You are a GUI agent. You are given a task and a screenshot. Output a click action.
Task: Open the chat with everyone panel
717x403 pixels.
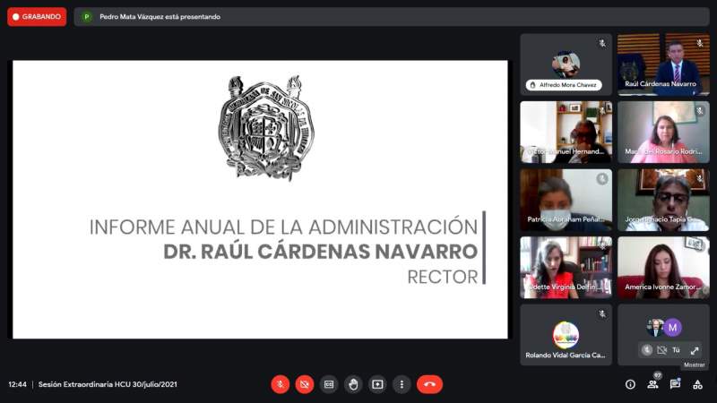(675, 384)
